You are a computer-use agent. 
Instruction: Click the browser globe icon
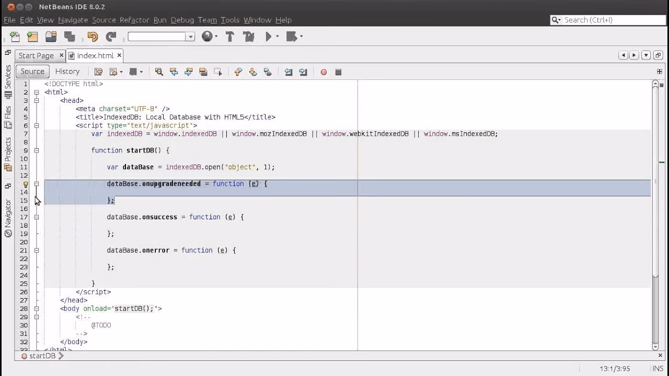207,37
